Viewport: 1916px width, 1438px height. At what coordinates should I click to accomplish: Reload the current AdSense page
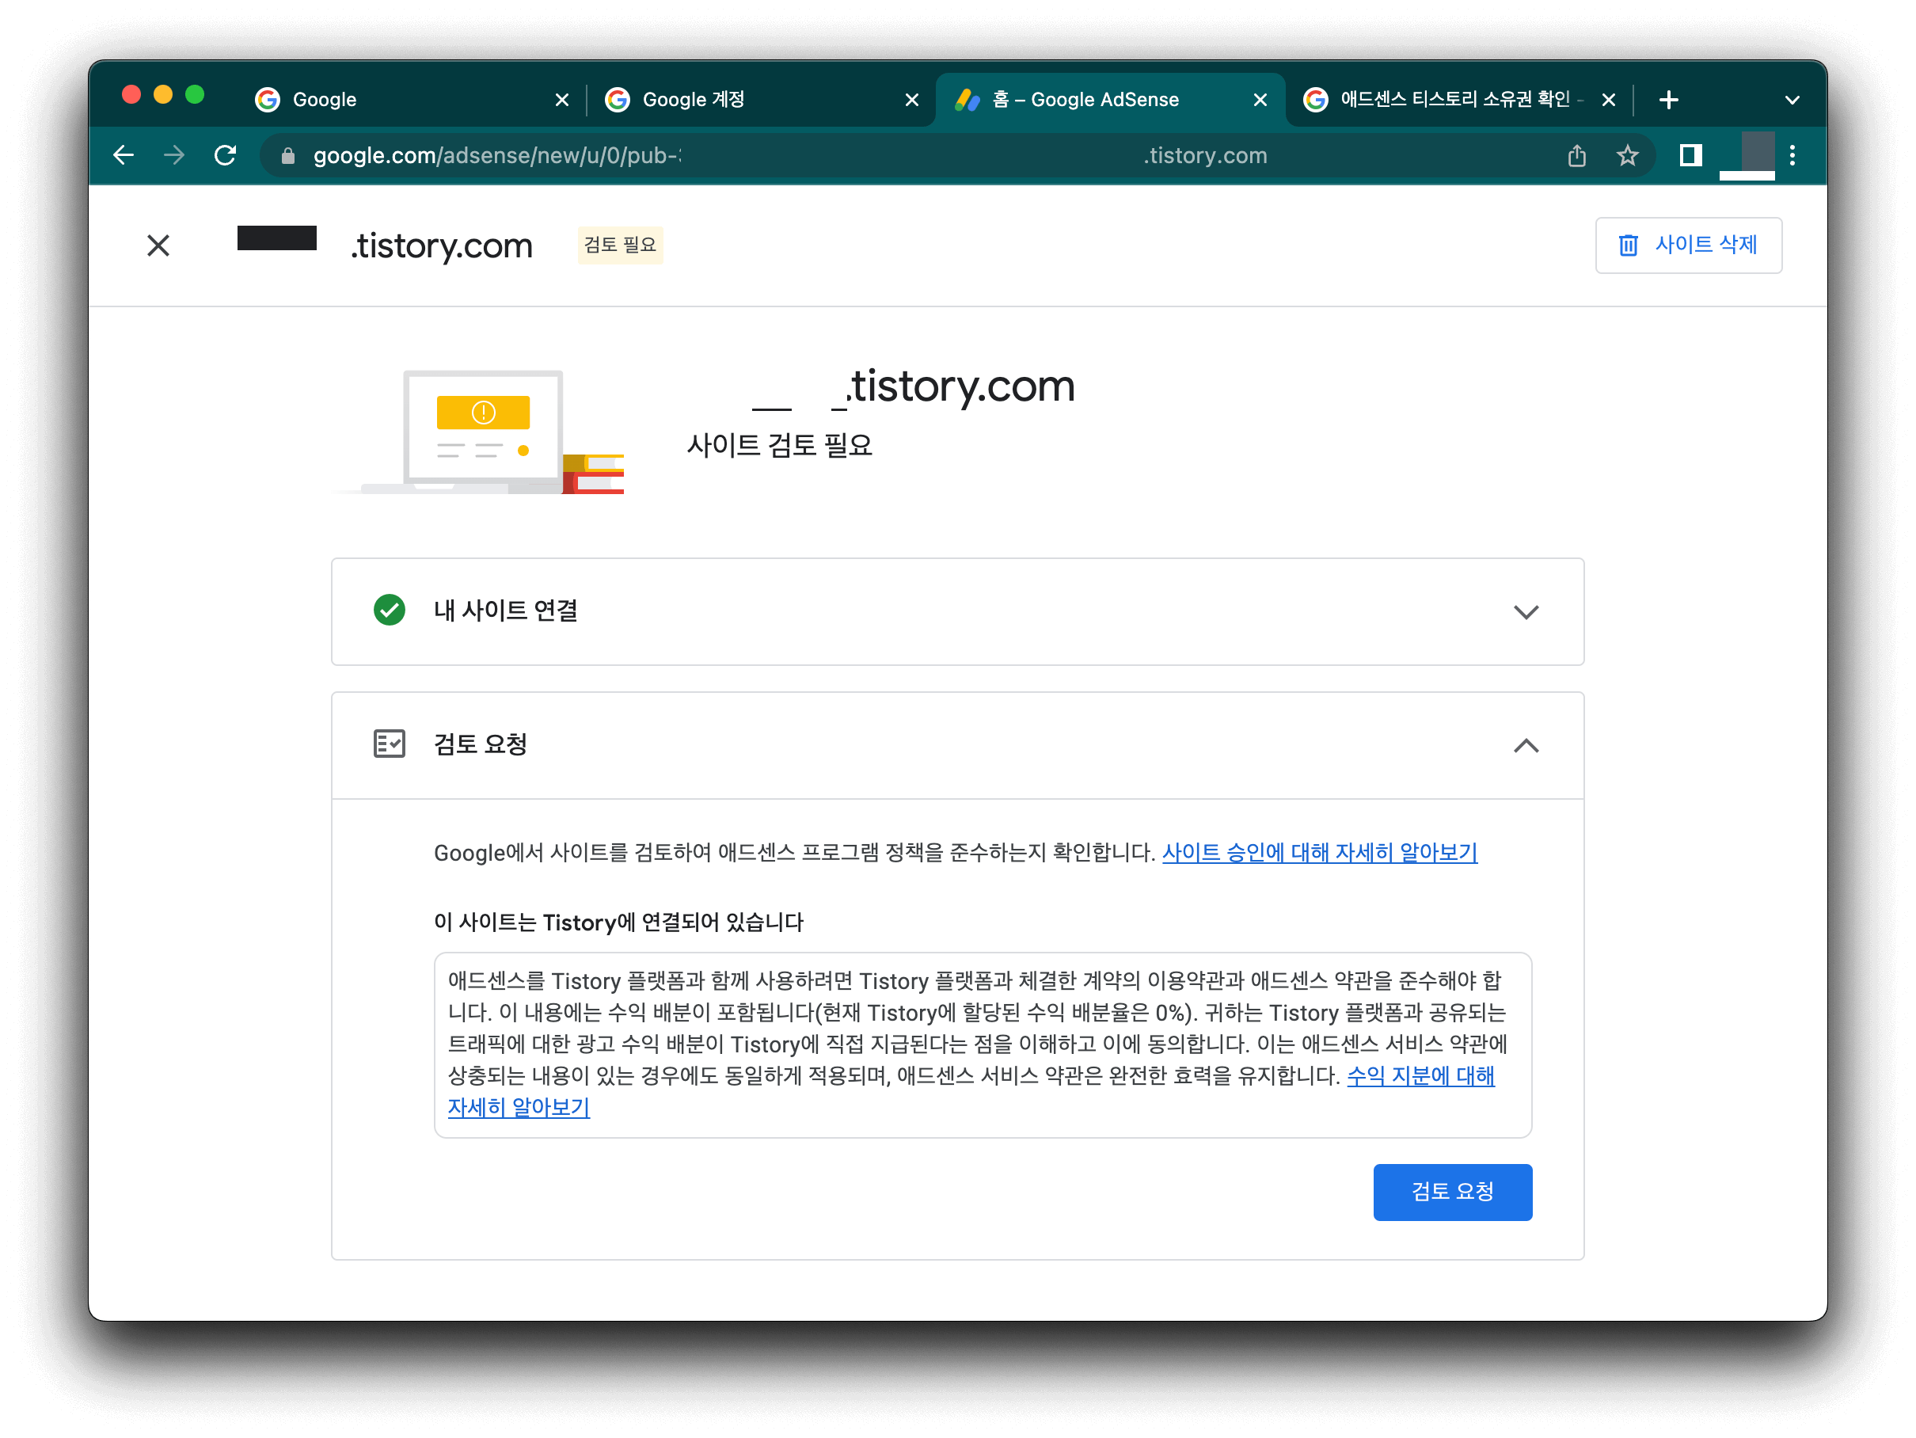pos(225,156)
